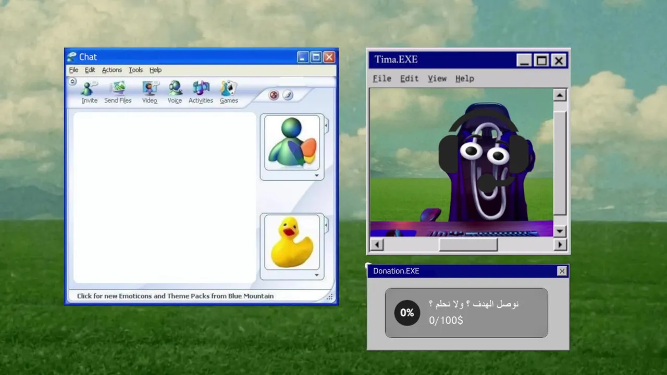Click the Invite icon in Chat toolbar
The image size is (667, 375).
click(x=89, y=93)
